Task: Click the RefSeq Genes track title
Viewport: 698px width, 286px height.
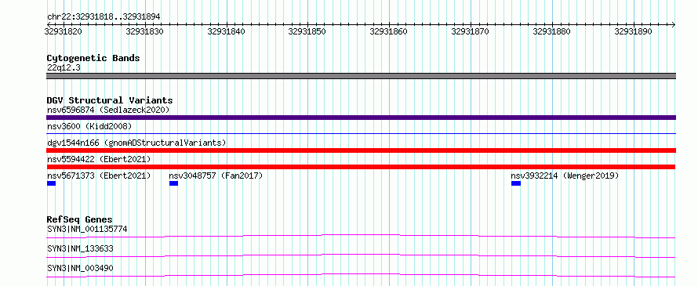Action: [80, 219]
